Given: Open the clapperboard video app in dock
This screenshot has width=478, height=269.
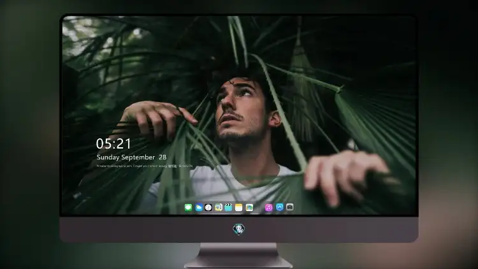Looking at the screenshot, I should pos(228,208).
